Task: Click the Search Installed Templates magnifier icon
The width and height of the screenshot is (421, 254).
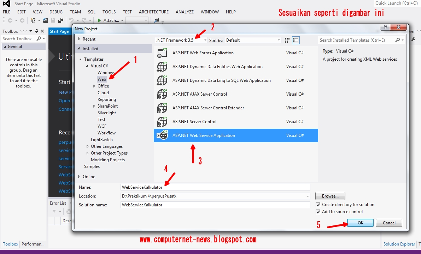Action: [x=398, y=40]
